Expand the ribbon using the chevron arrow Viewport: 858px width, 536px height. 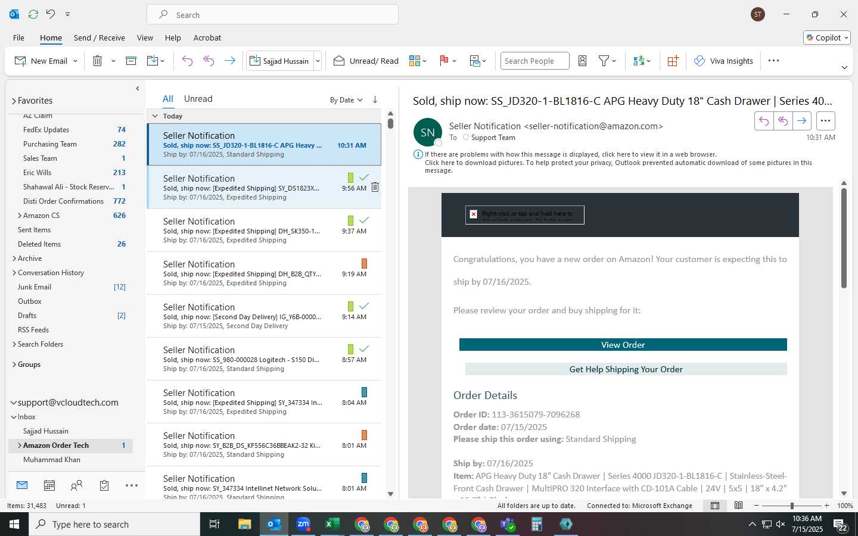click(844, 67)
